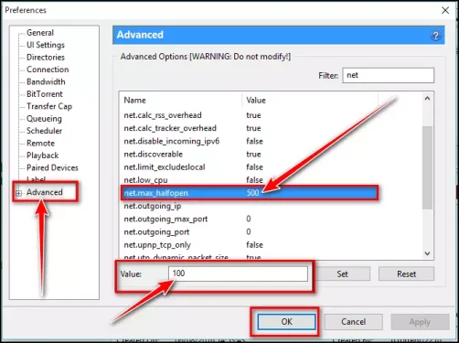The width and height of the screenshot is (459, 343).
Task: Select BitTorrent in the tree
Action: click(45, 94)
